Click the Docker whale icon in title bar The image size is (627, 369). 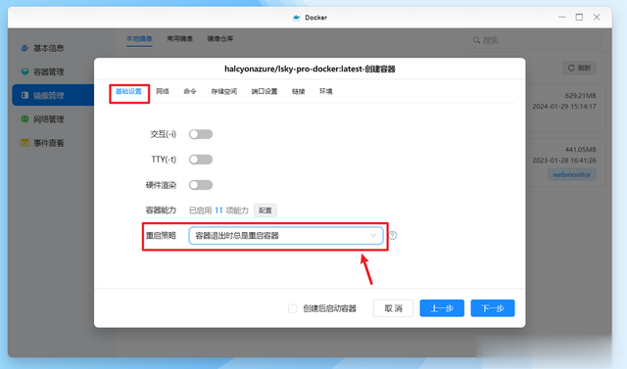[296, 18]
